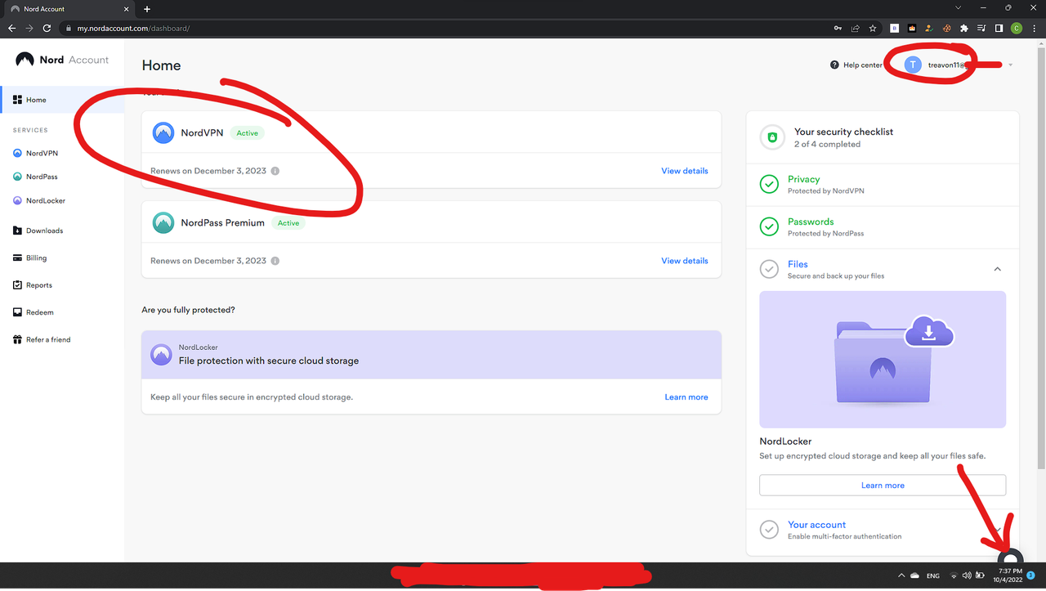This screenshot has height=591, width=1046.
Task: Open NordVPN in the sidebar services
Action: click(x=35, y=154)
